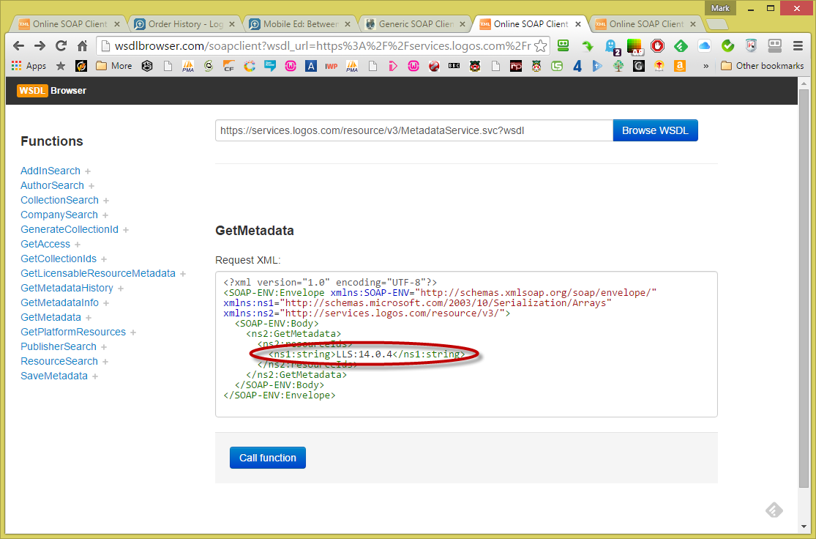Reload the current page
Screen dimensions: 816x539
click(x=61, y=46)
